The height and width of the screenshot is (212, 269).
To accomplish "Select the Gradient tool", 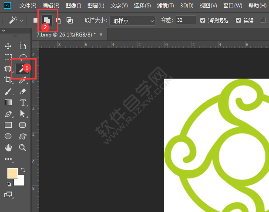I will (8, 103).
